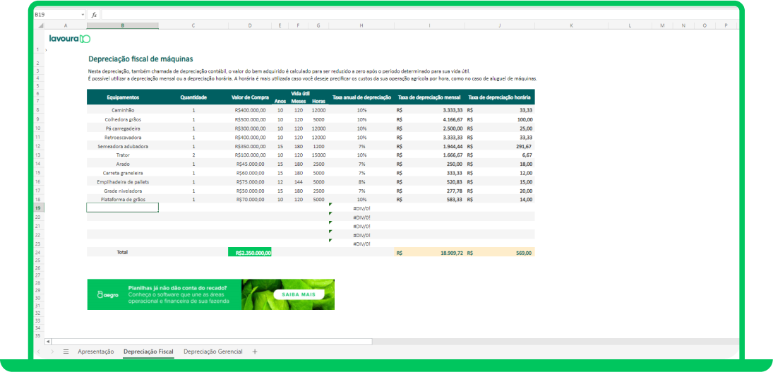Select the Depreciação Fiscal tab
Viewport: 773px width, 372px height.
148,352
